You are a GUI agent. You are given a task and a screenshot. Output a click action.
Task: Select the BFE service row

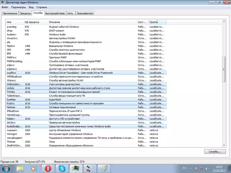coord(86,54)
